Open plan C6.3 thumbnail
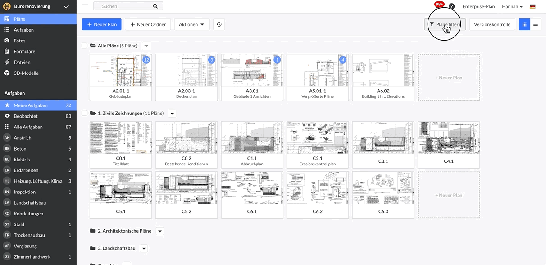The height and width of the screenshot is (265, 546). coord(383,195)
